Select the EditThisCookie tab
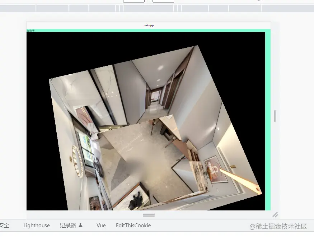Screen dimensions: 314x237 tap(133, 226)
